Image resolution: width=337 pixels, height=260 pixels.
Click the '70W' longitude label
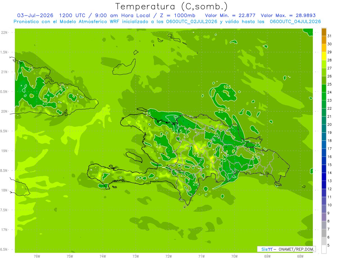click(234, 256)
